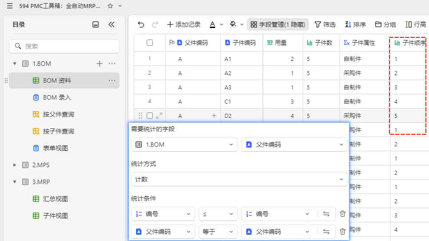Image resolution: width=429 pixels, height=241 pixels.
Task: Click the 父件编码 column header
Action: point(193,43)
